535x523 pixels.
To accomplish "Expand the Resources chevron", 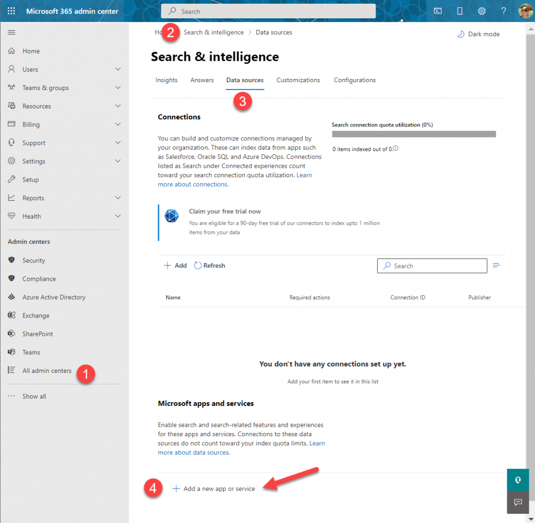I will click(x=118, y=106).
